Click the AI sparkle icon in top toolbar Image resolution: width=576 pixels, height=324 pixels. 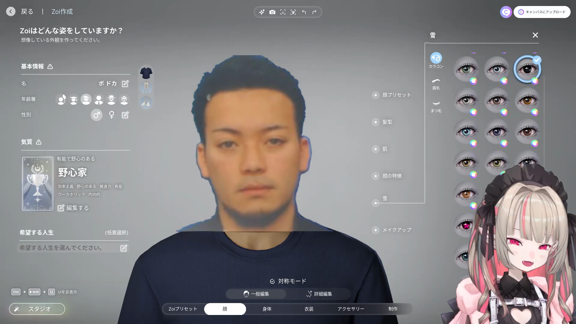click(262, 12)
